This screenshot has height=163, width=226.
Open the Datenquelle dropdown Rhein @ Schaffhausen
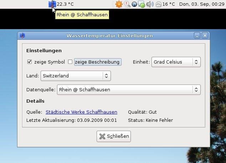pyautogui.click(x=129, y=89)
